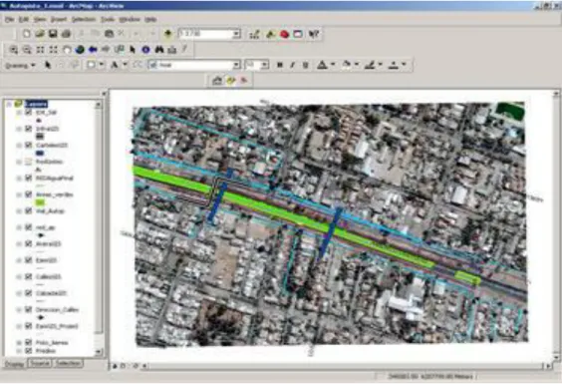The height and width of the screenshot is (384, 562).
Task: Toggle the Carteles(D) layer checkbox
Action: tap(29, 145)
